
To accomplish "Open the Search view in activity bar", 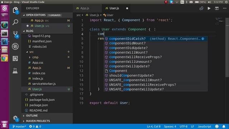I will [x=15, y=22].
